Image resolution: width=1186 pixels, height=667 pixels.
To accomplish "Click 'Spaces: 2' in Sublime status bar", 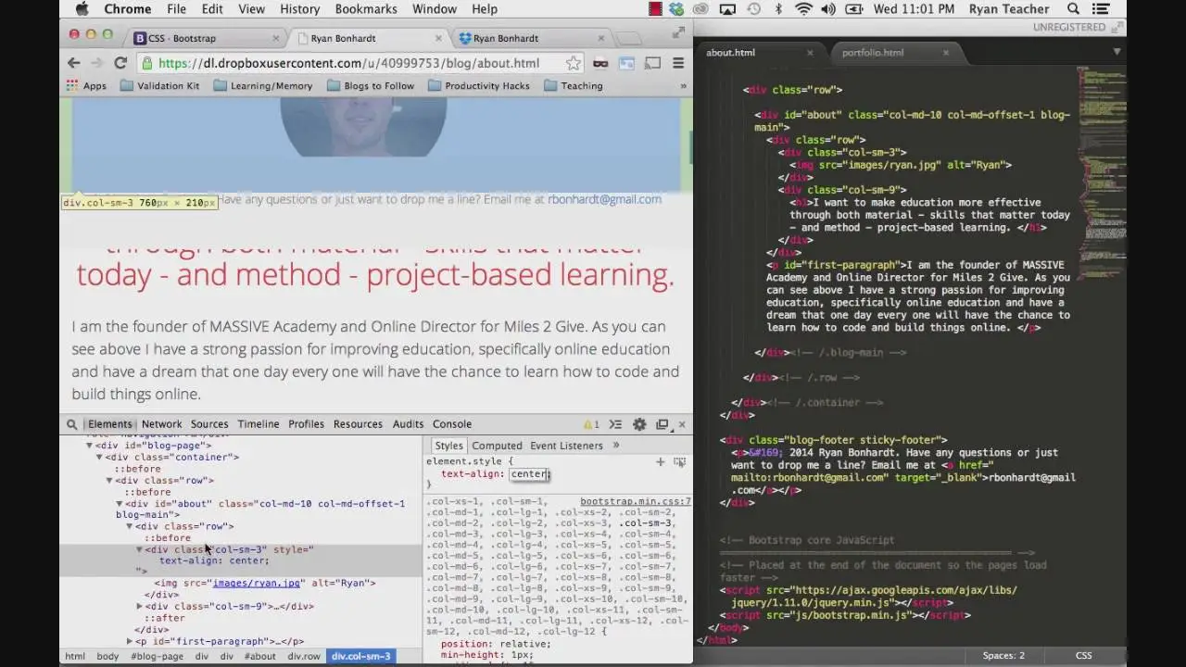I will coord(1003,656).
